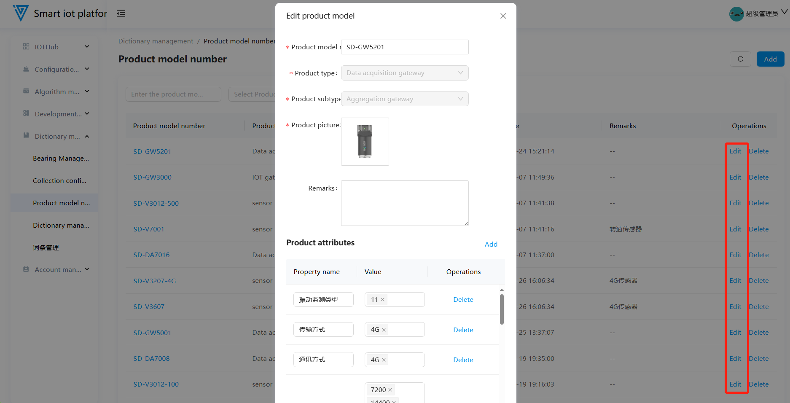Click the sidebar collapse menu icon
The width and height of the screenshot is (790, 403).
[x=121, y=13]
